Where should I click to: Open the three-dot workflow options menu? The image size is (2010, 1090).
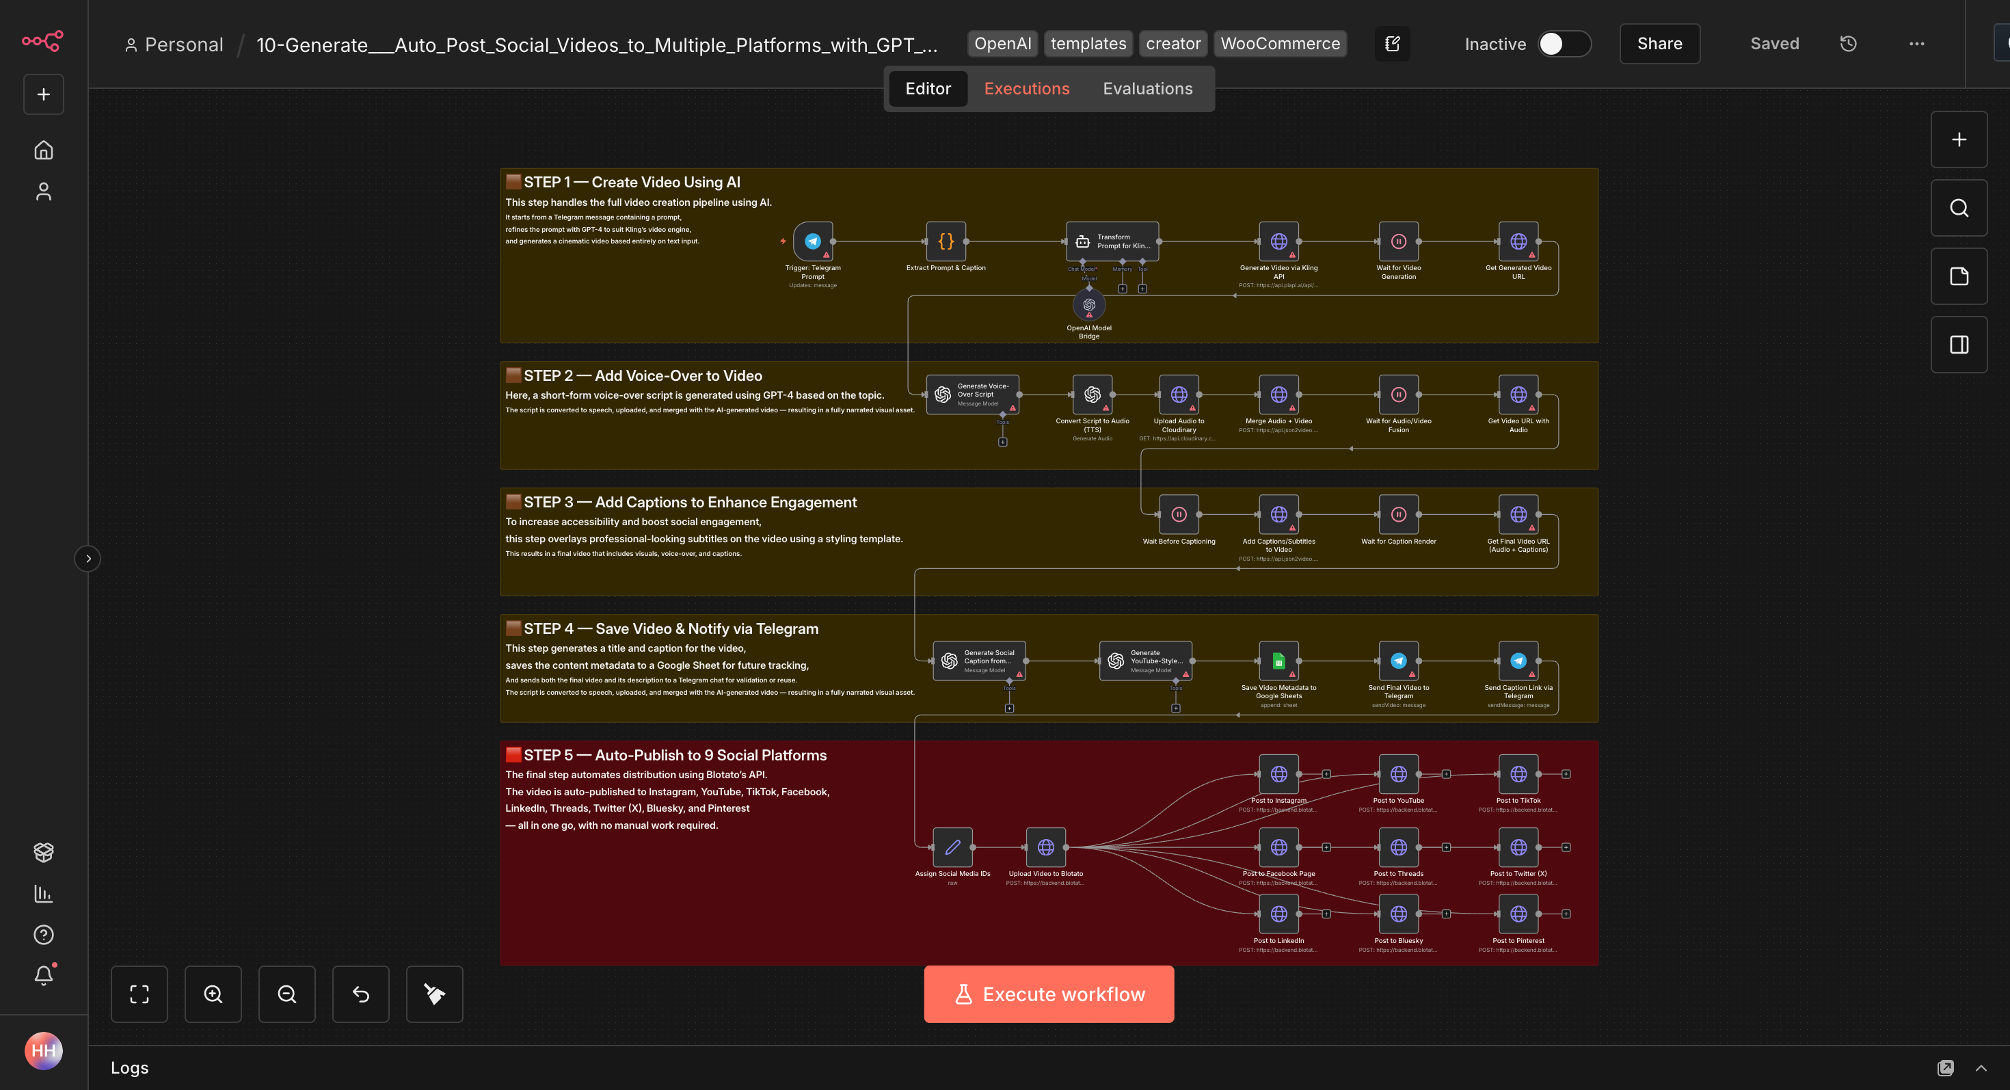coord(1916,44)
